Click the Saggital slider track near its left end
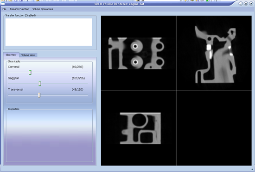 tap(12, 84)
